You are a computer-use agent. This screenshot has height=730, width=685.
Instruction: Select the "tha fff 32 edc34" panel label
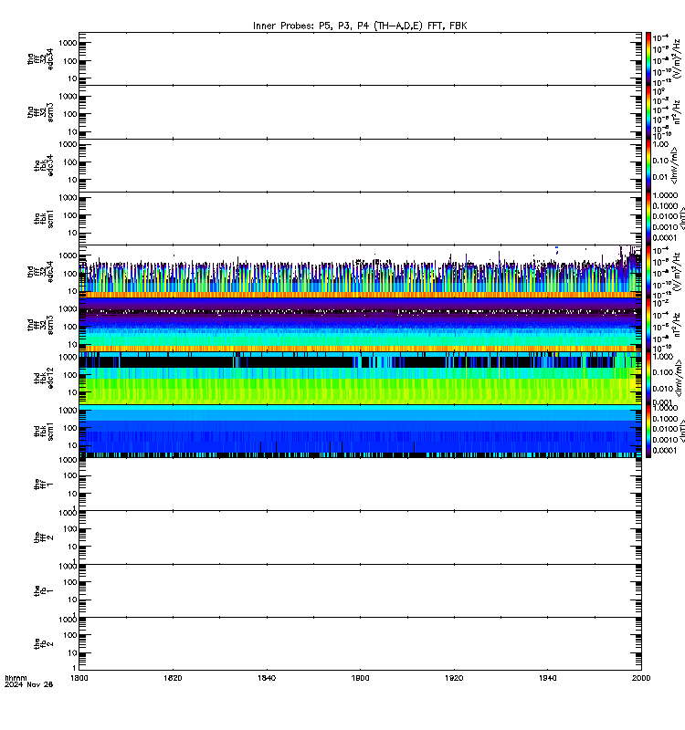pos(40,59)
